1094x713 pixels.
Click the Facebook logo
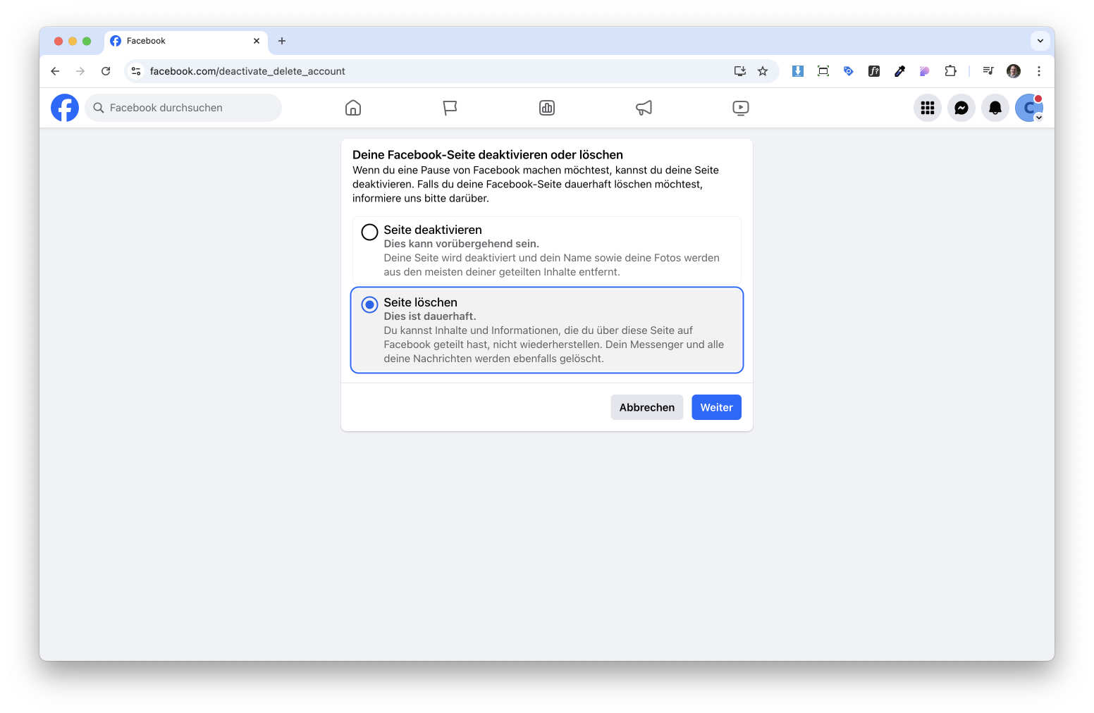[65, 108]
